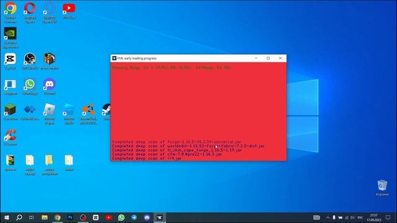
Task: Open WhatsApp from the taskbar
Action: (x=122, y=217)
